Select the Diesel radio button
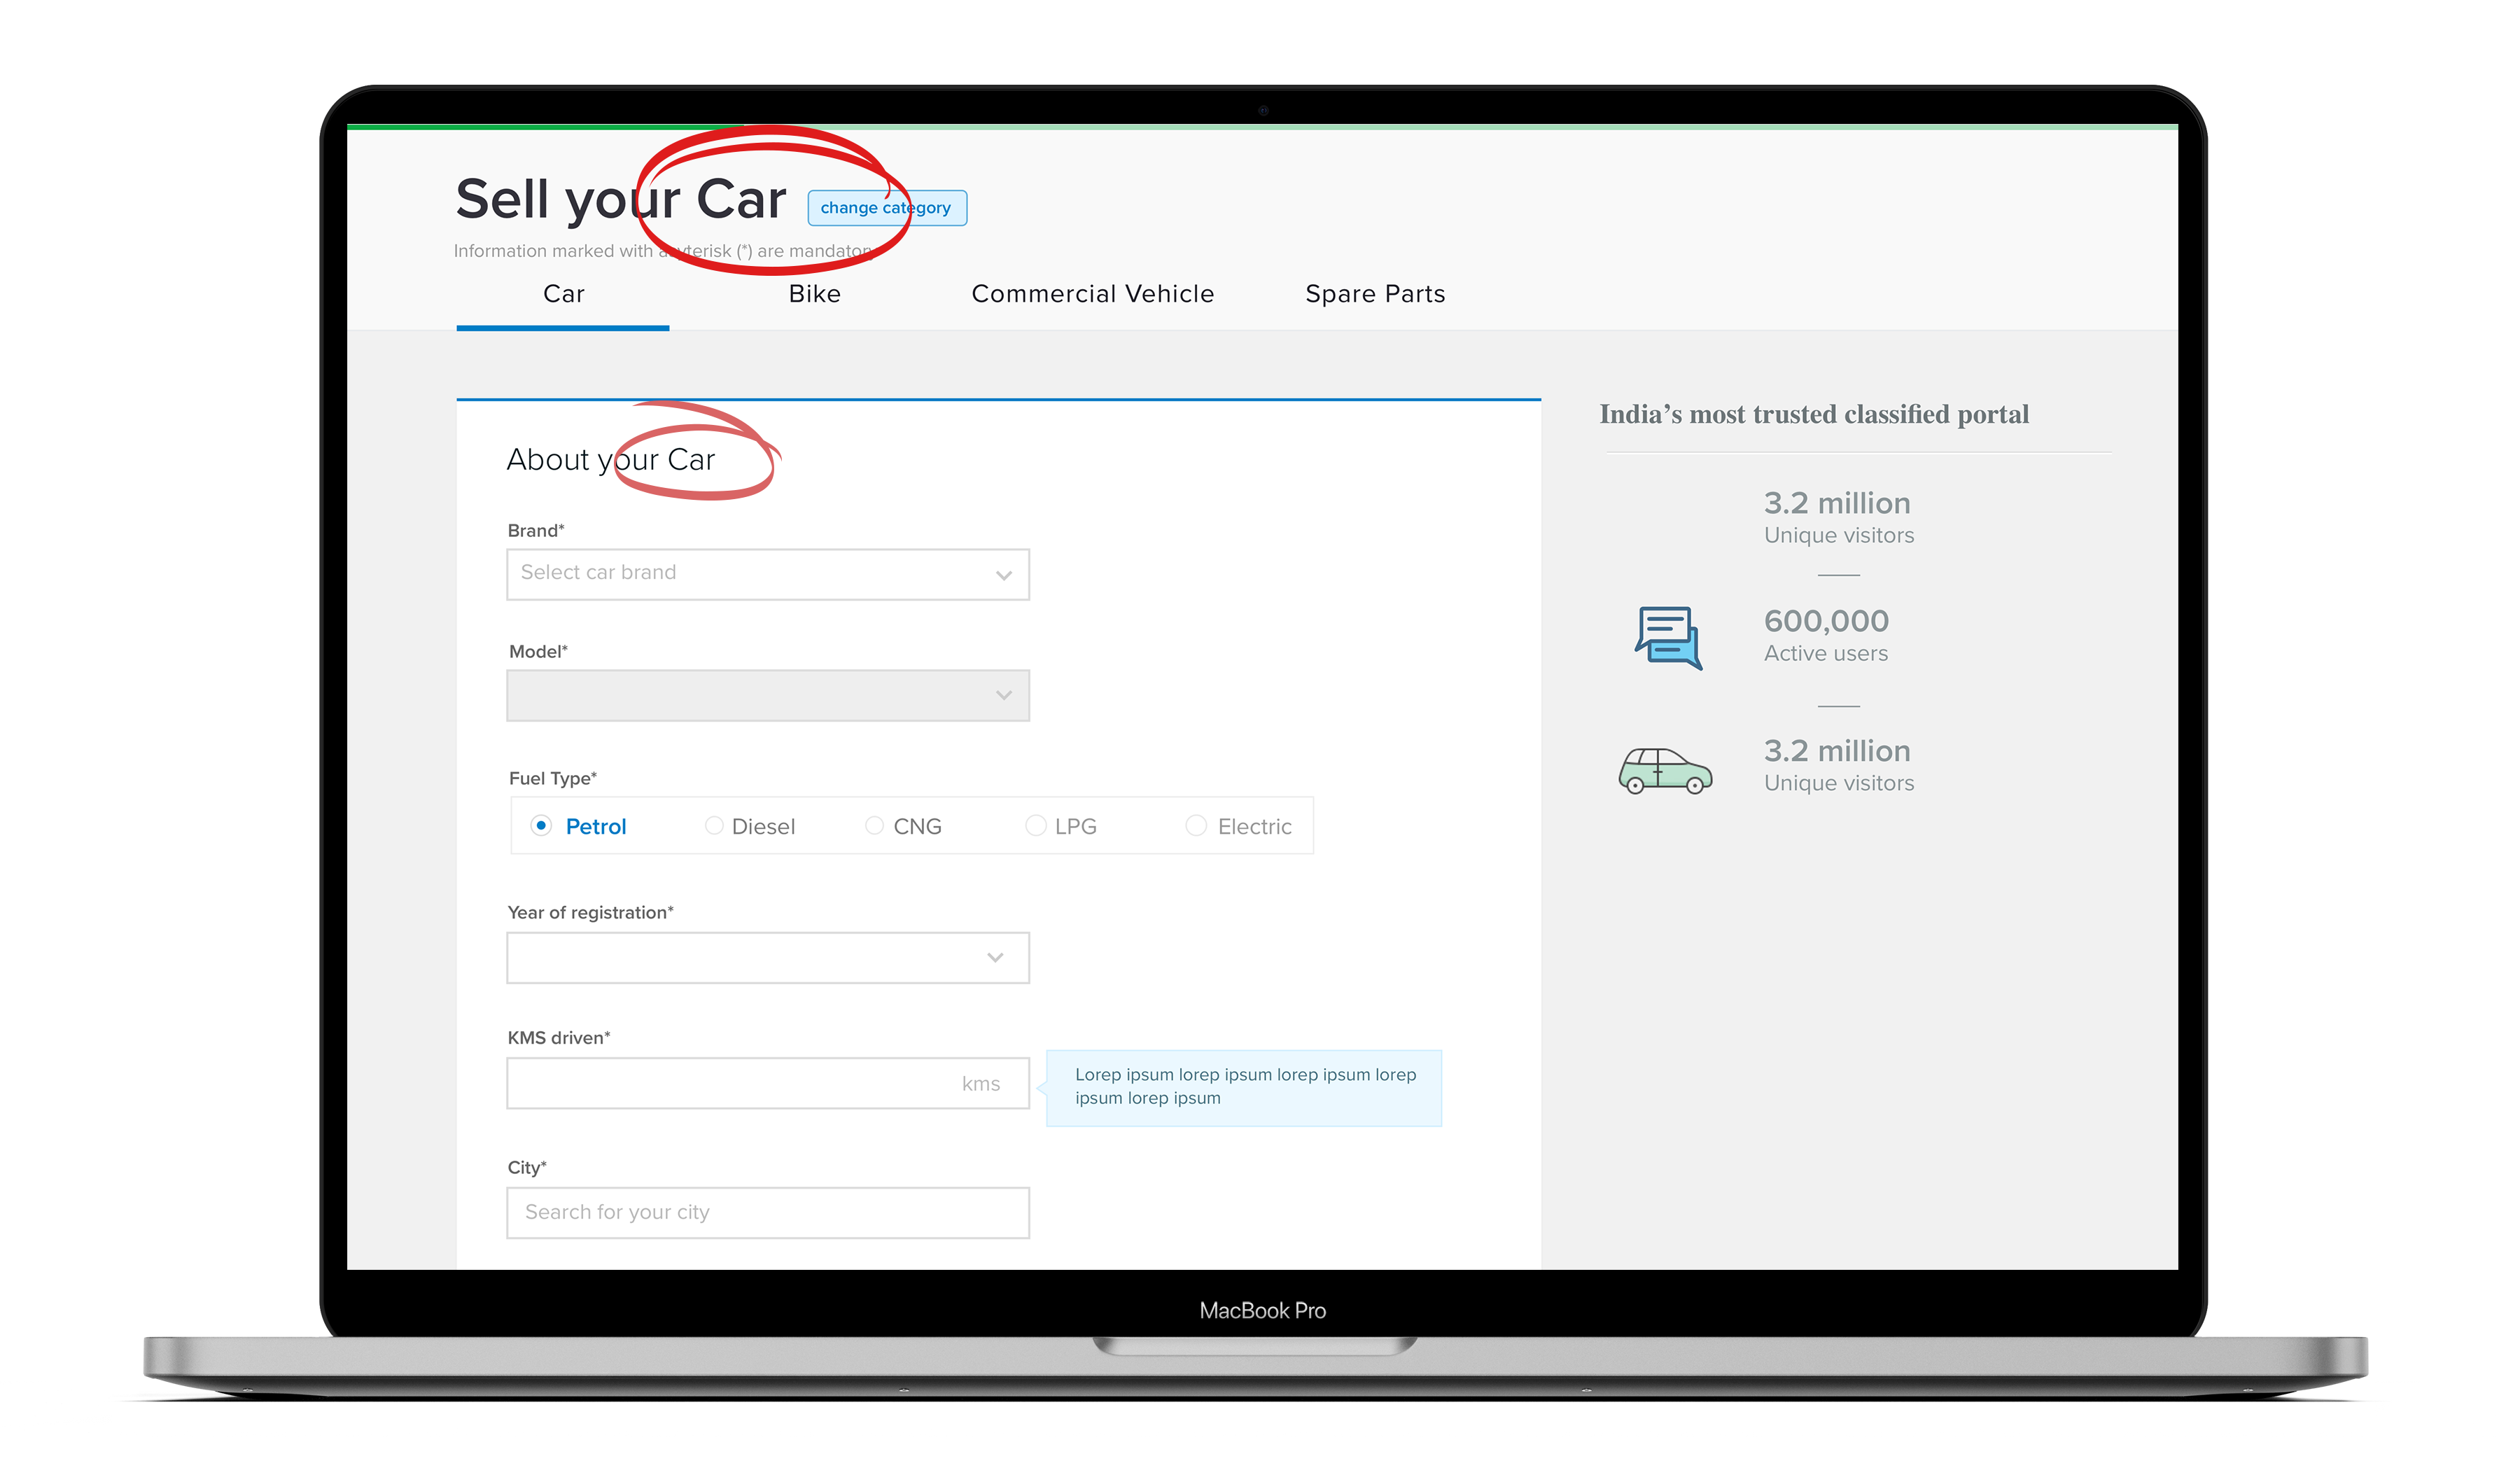The image size is (2520, 1482). [x=714, y=826]
